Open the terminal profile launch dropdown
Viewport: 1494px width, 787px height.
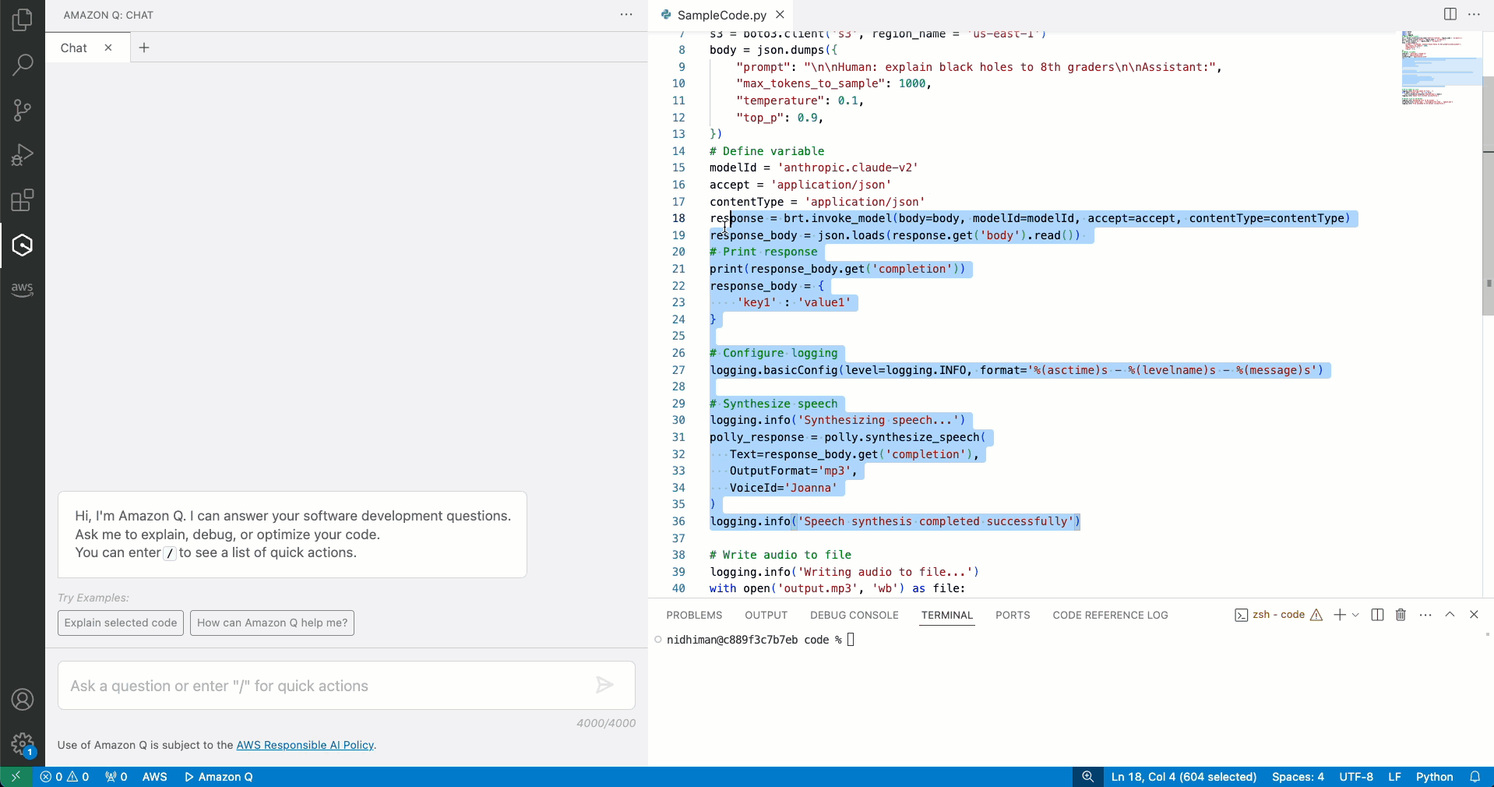click(1356, 615)
